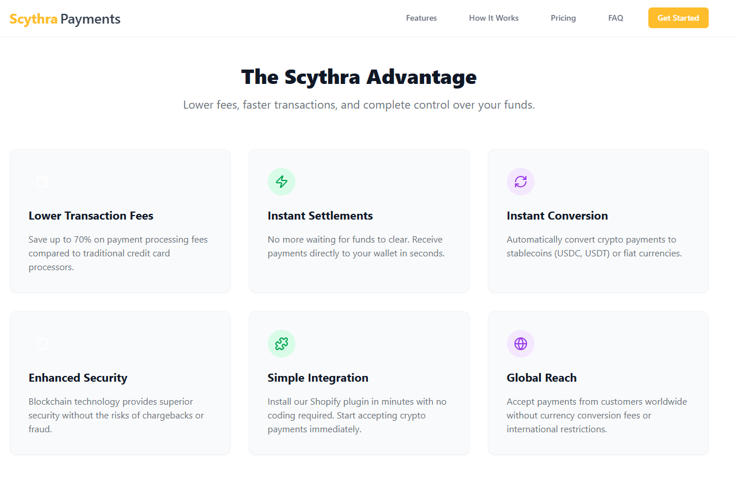
Task: Click the Enhanced Security card
Action: 120,382
